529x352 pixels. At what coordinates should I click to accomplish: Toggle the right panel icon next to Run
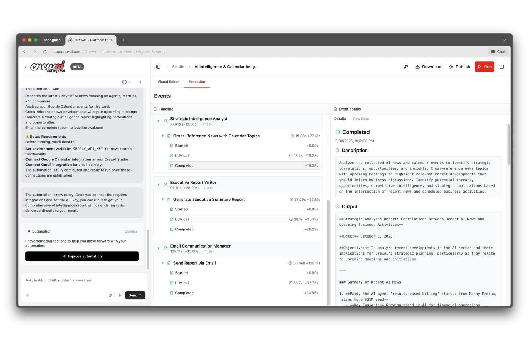coord(502,67)
